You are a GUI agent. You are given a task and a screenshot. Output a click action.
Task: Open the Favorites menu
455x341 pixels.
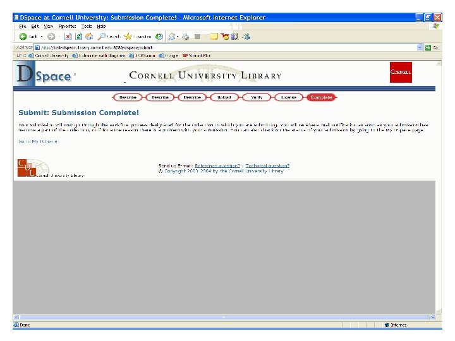point(67,26)
